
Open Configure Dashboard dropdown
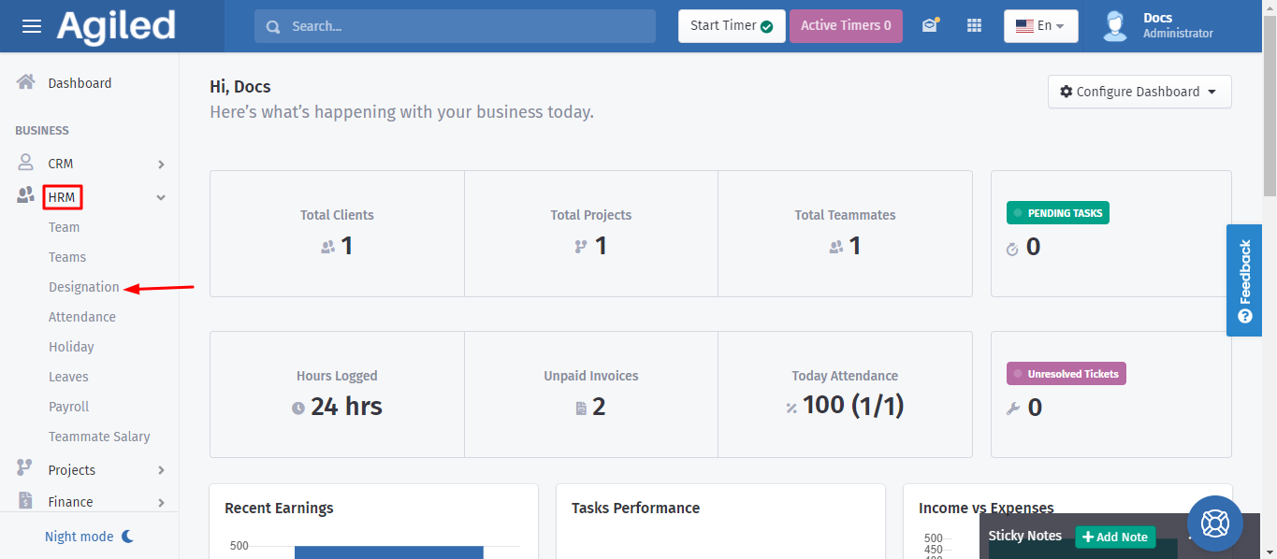click(1139, 92)
